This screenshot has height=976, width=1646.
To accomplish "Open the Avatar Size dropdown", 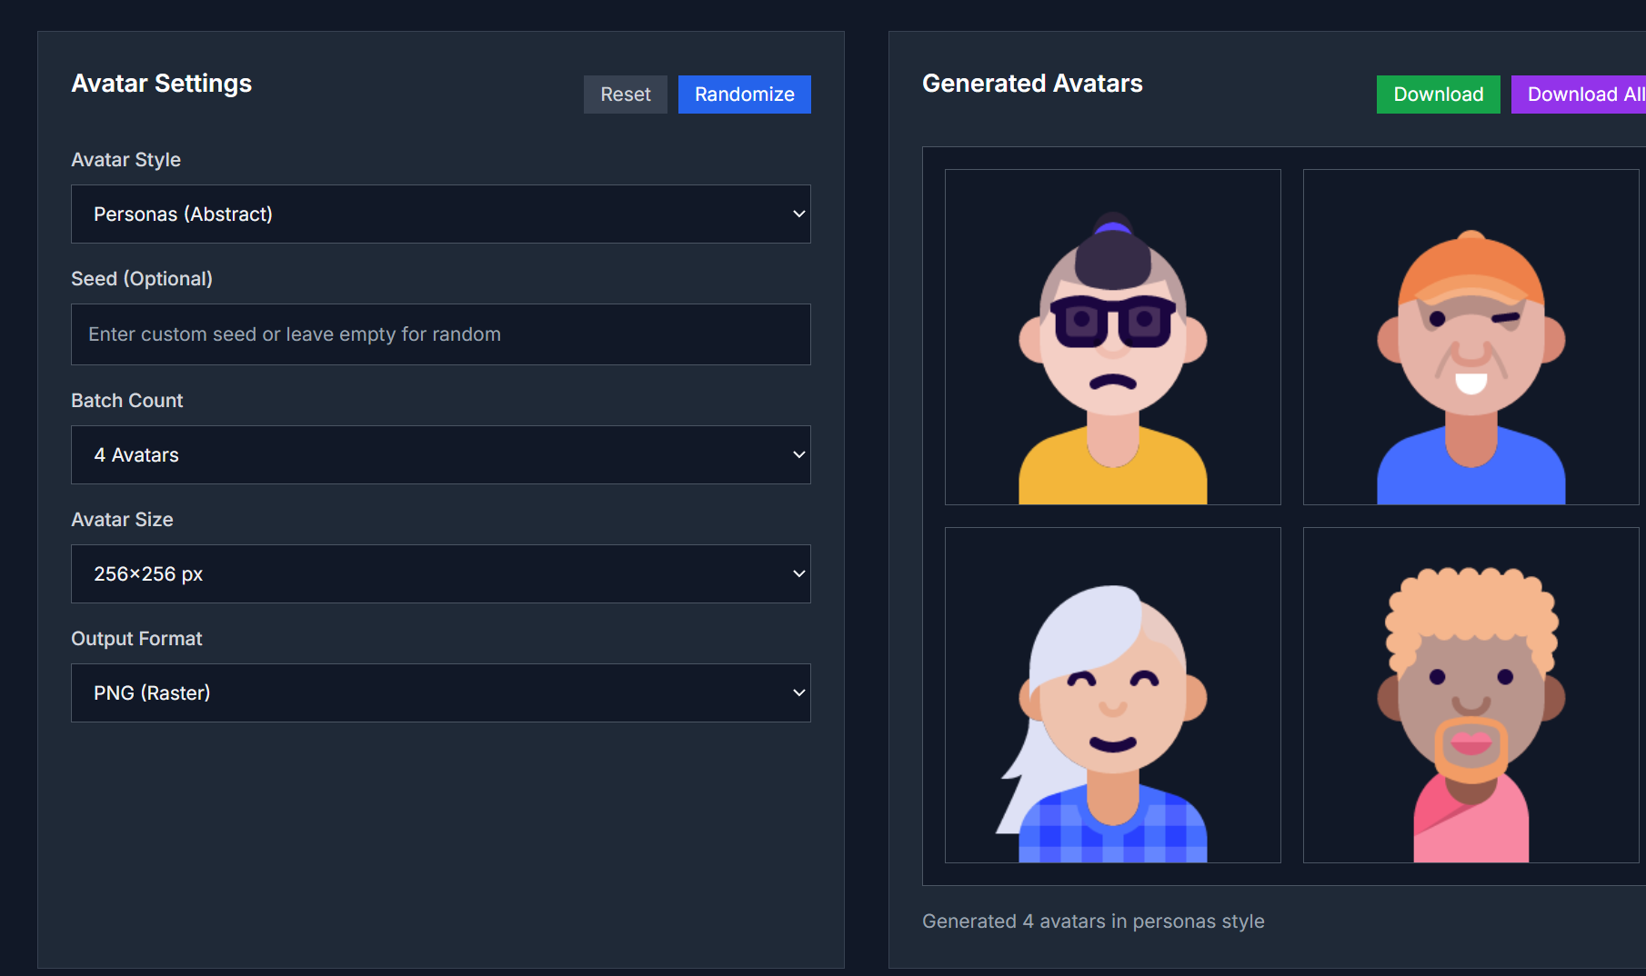I will (x=440, y=574).
